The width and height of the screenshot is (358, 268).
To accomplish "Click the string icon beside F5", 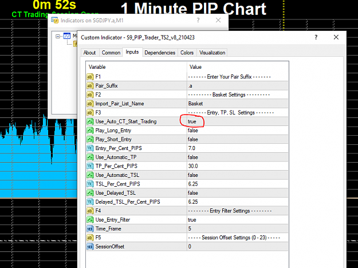I will 90,238.
